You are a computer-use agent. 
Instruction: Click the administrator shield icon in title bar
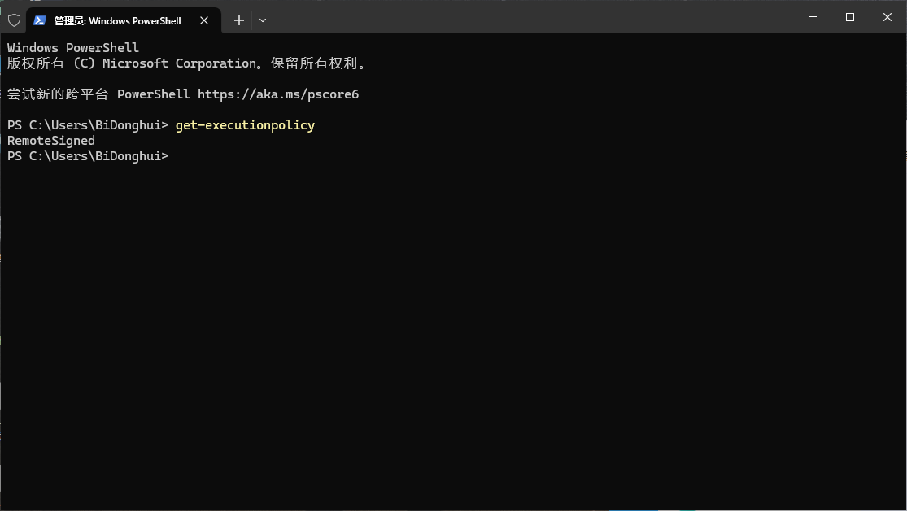click(13, 20)
